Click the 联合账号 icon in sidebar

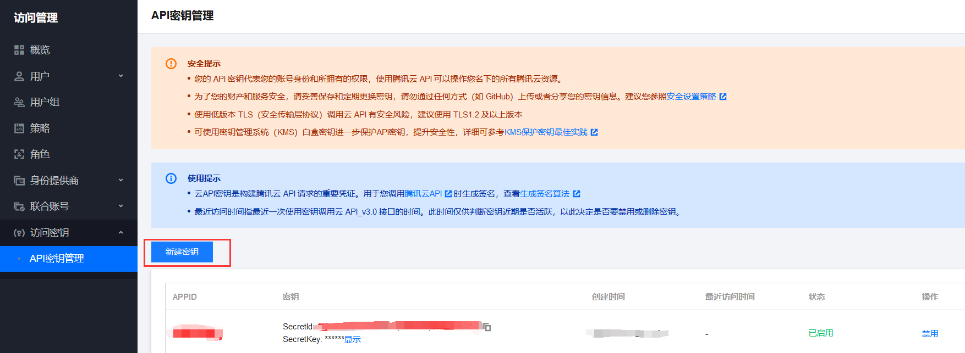coord(19,206)
